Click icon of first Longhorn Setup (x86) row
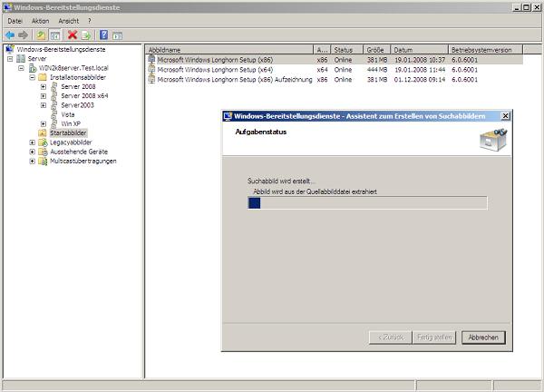This screenshot has width=544, height=392. click(151, 60)
